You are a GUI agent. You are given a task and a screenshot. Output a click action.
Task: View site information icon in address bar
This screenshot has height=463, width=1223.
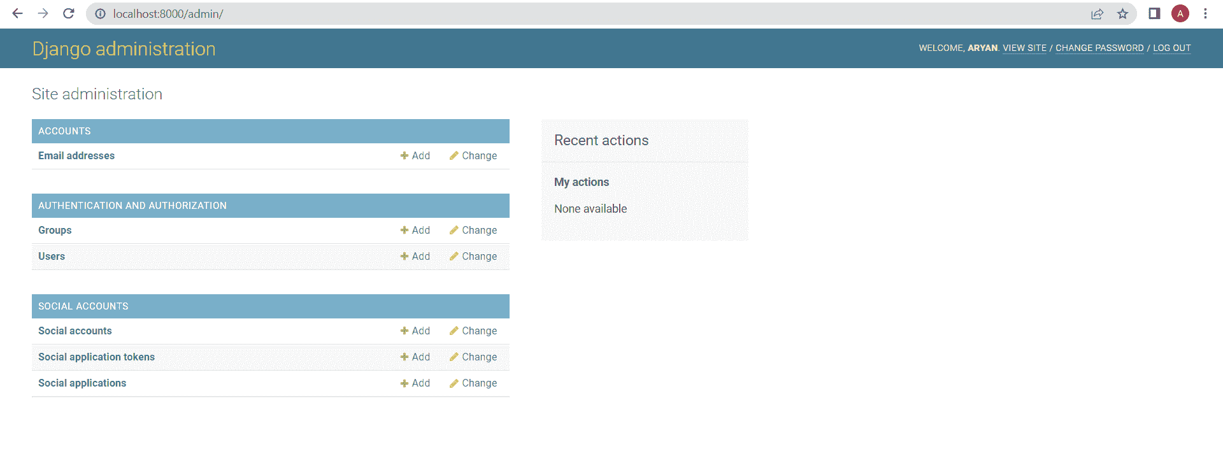coord(100,13)
